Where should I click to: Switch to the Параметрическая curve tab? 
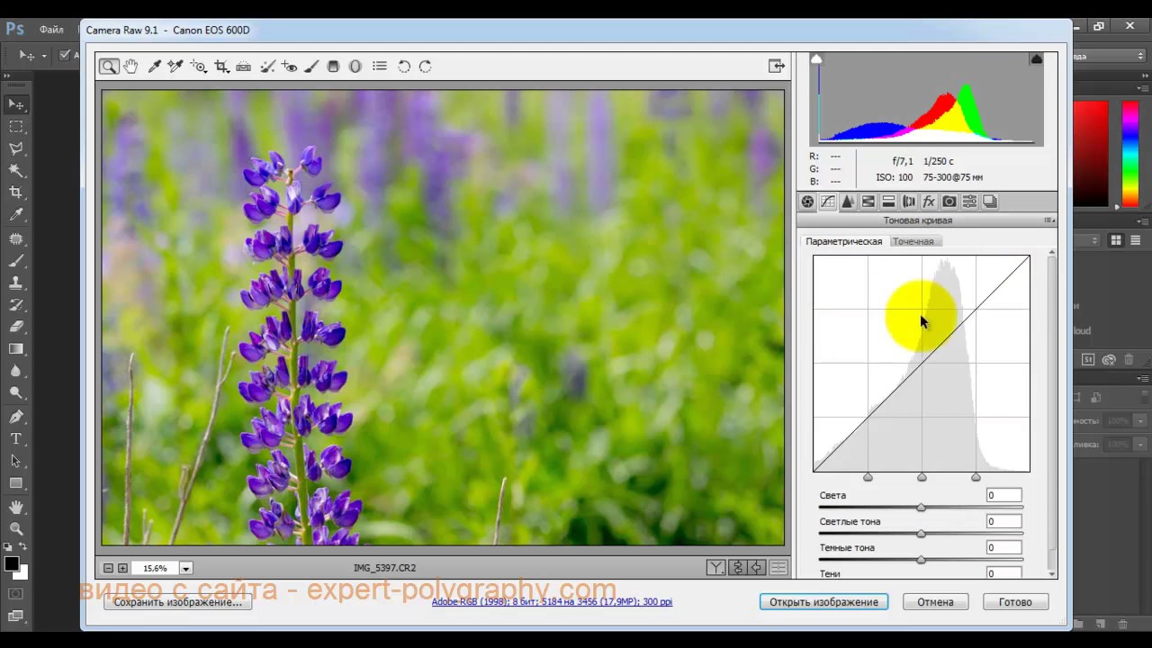843,241
